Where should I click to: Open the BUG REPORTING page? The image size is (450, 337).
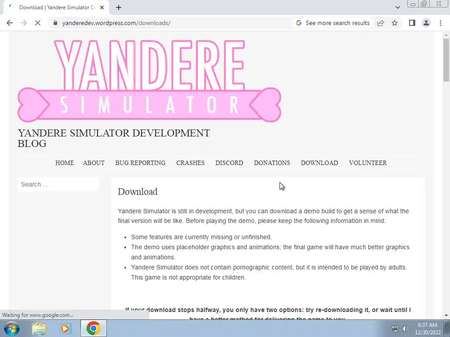[x=140, y=163]
